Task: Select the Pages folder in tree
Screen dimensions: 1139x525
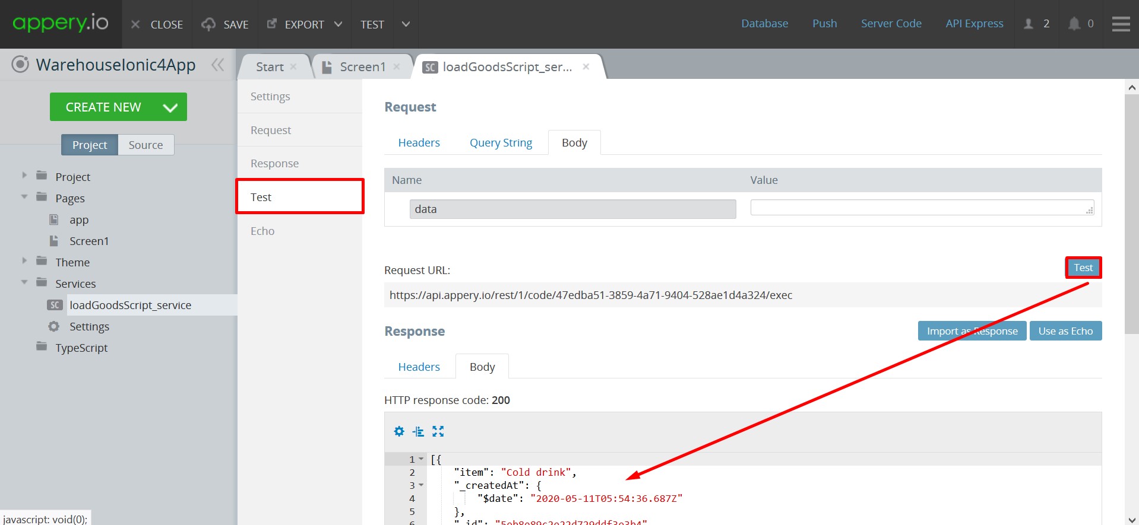Action: tap(70, 198)
